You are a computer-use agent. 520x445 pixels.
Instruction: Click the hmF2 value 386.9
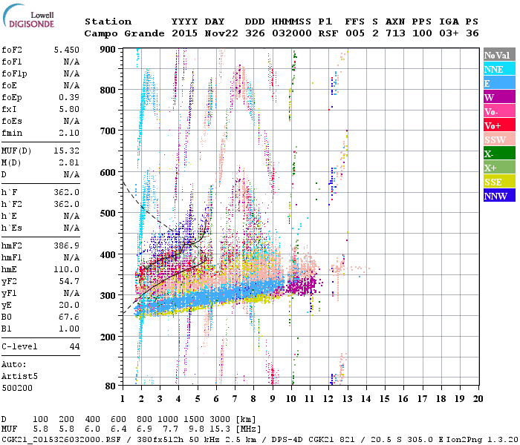[x=67, y=245]
